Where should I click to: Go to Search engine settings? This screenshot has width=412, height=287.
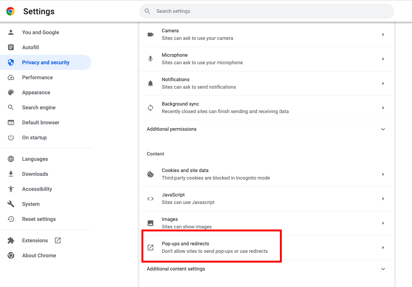pos(39,107)
